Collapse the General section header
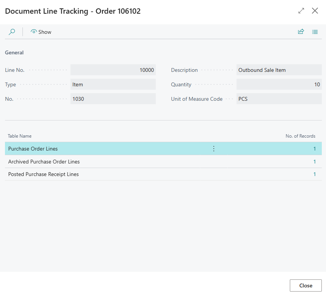The image size is (326, 295). pyautogui.click(x=14, y=52)
